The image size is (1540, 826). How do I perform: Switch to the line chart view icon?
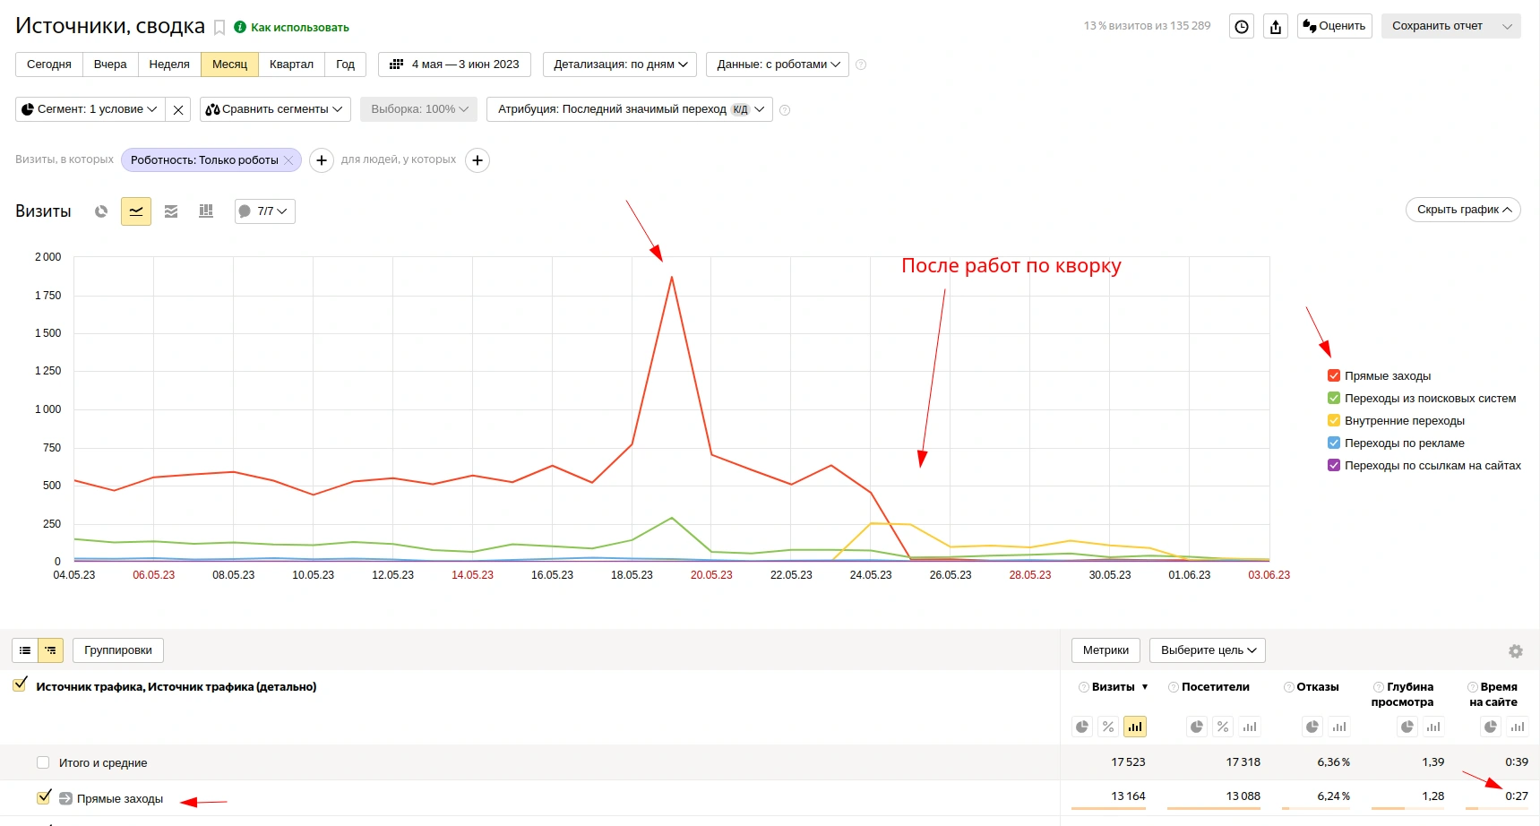[136, 211]
